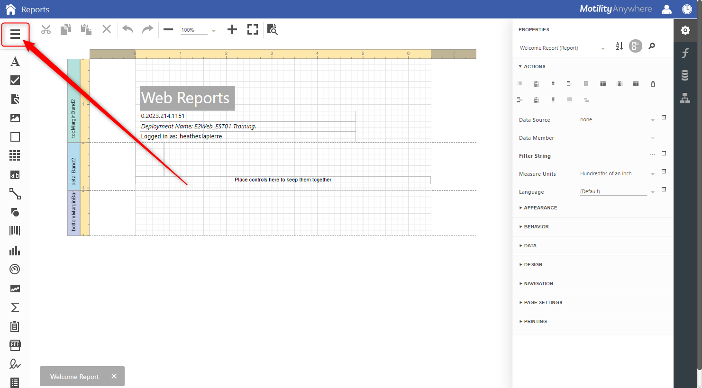Expand the BEHAVIOR section
The height and width of the screenshot is (388, 702).
click(x=534, y=227)
